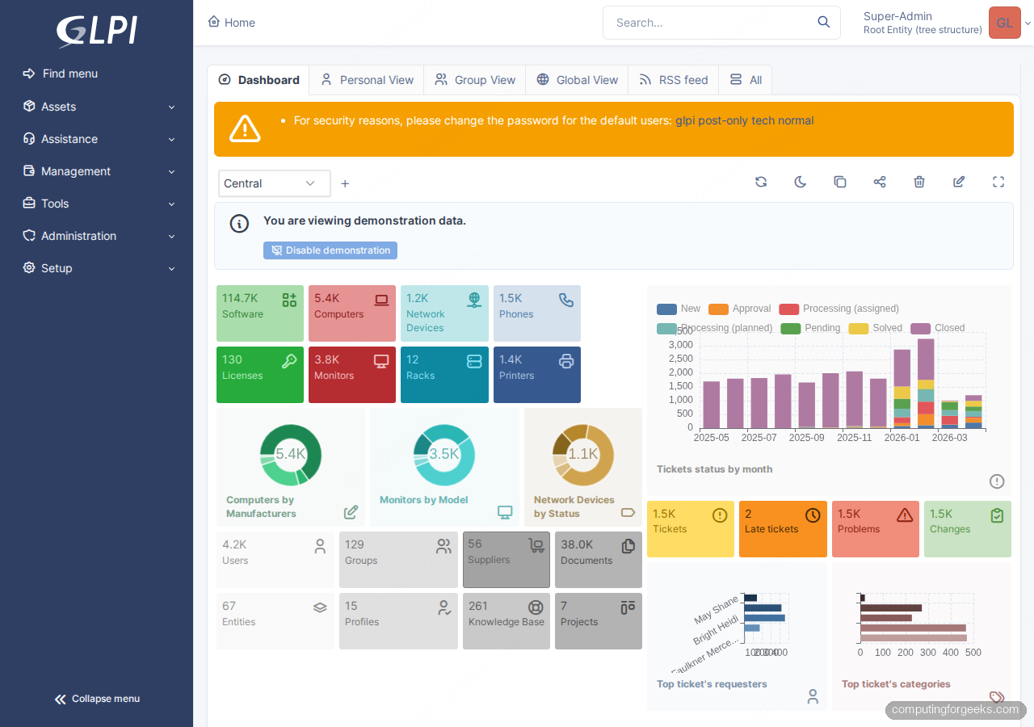Share the dashboard via the share icon
Image resolution: width=1034 pixels, height=727 pixels.
tap(880, 182)
